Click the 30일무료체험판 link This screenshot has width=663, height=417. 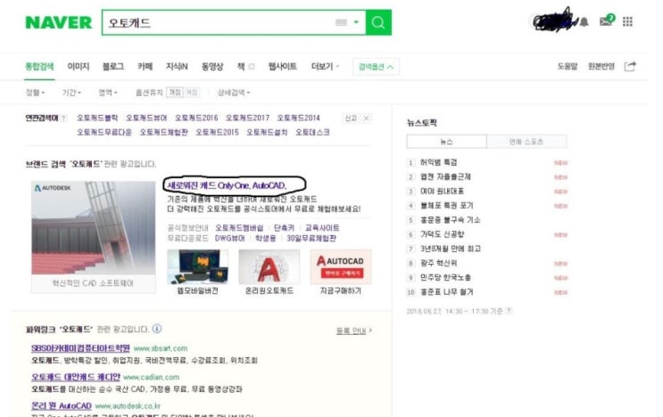pyautogui.click(x=311, y=239)
